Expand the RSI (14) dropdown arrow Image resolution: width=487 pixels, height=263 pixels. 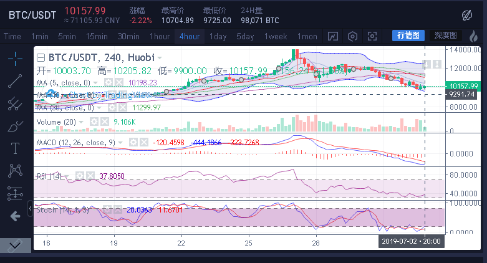(x=67, y=176)
